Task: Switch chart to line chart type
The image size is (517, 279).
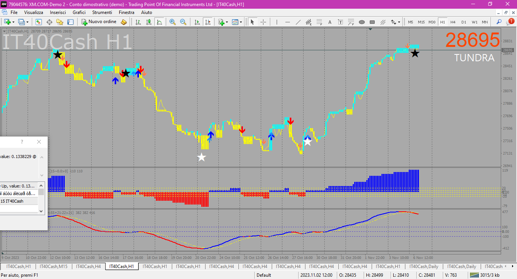Action: (x=159, y=22)
